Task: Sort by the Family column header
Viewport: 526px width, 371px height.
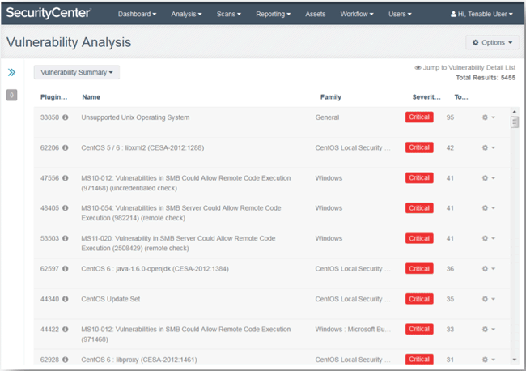Action: [x=330, y=97]
